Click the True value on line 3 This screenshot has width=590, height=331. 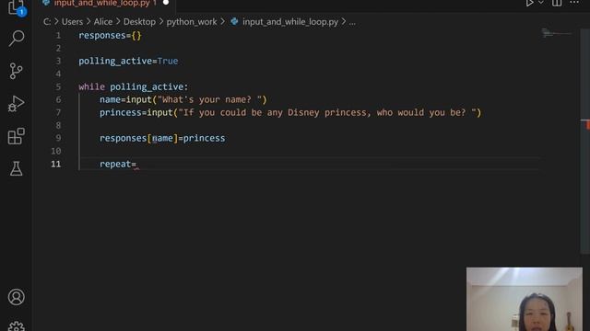(168, 61)
